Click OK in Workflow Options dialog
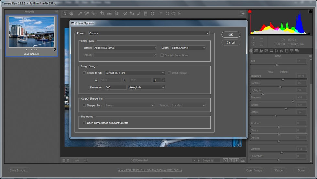 231,35
